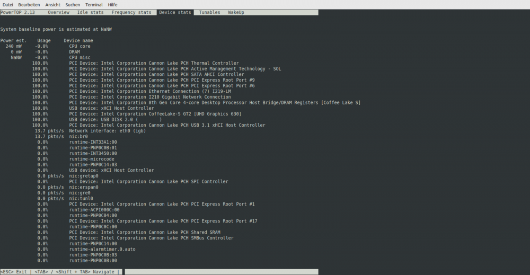Image resolution: width=530 pixels, height=275 pixels.
Task: Select Ethernet Connection (7) I219-LM row
Action: 131,91
